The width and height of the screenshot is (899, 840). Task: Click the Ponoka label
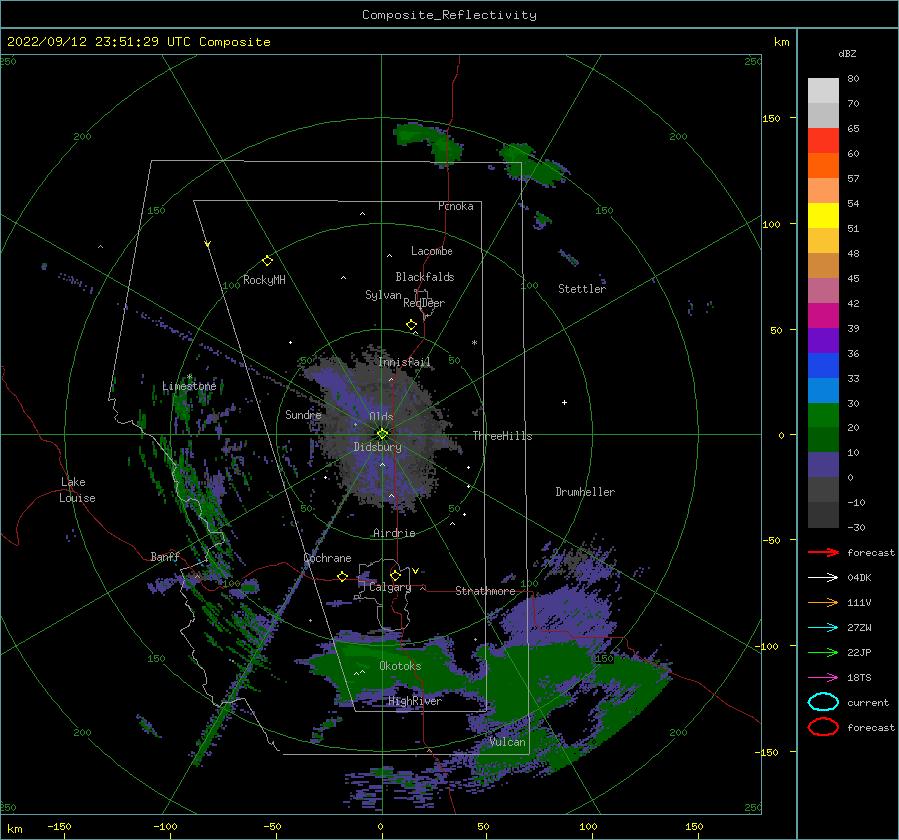tap(455, 206)
